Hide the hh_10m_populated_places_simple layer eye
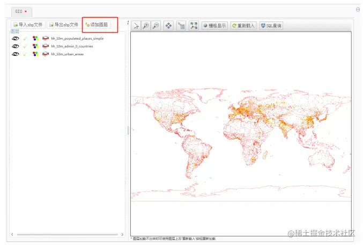Viewport: 363px width, 245px height. [15, 39]
